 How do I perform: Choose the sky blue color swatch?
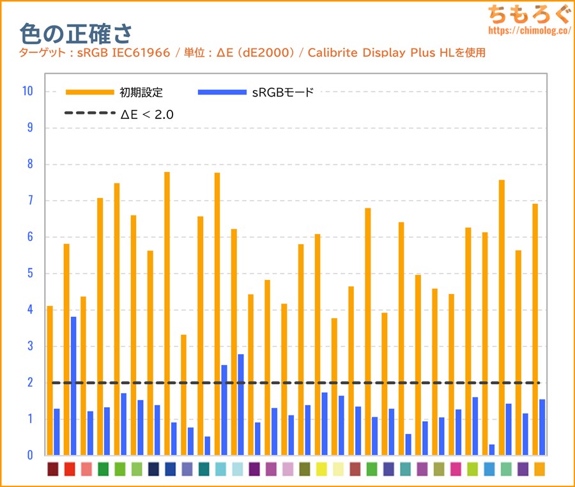[x=489, y=469]
